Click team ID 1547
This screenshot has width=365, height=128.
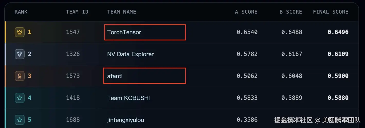tap(73, 32)
